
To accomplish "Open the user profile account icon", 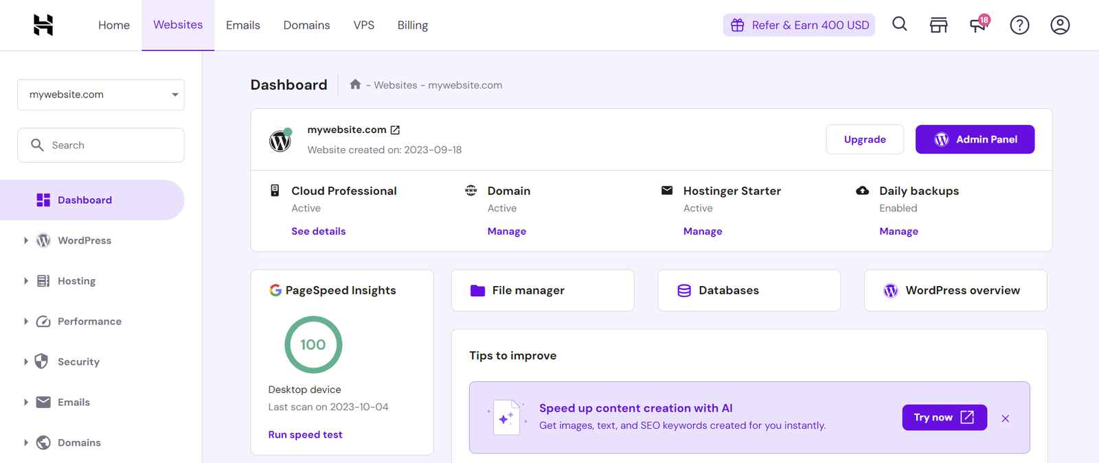I will click(x=1059, y=25).
